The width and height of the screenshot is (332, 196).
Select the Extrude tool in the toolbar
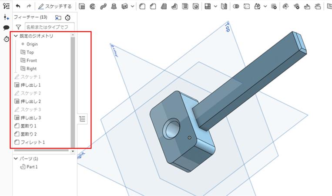(82, 7)
